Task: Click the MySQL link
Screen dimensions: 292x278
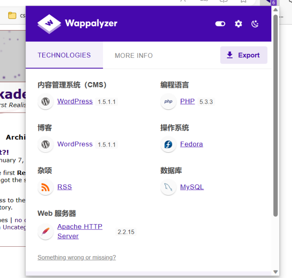Action: click(192, 187)
